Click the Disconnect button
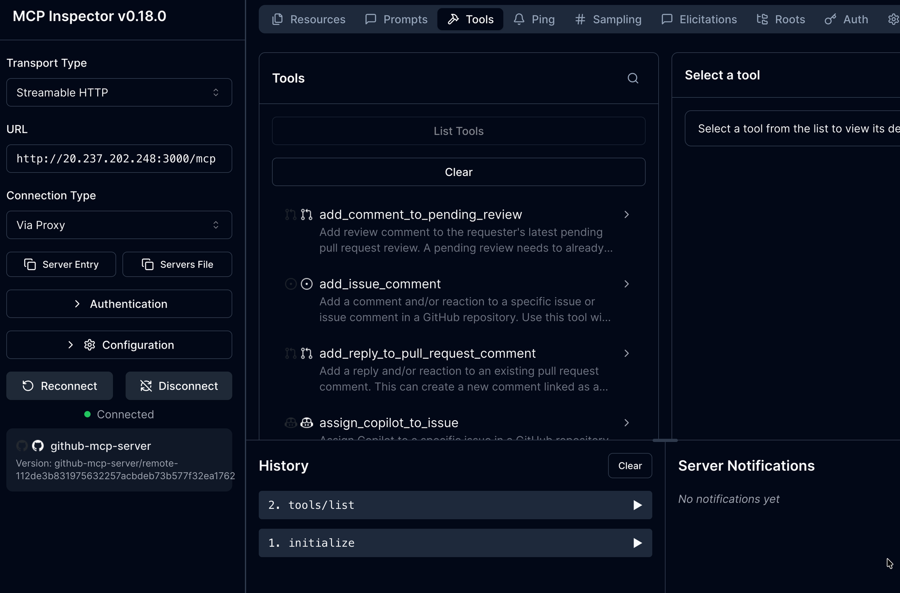This screenshot has height=593, width=900. click(x=179, y=386)
